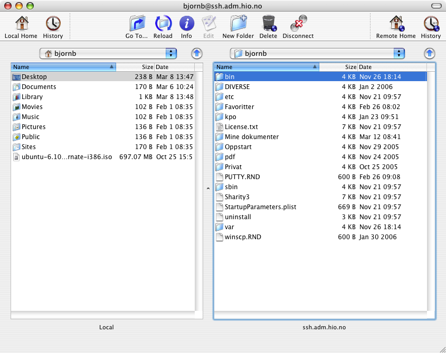This screenshot has height=353, width=446.
Task: Open the Go To... dialog
Action: click(x=137, y=23)
